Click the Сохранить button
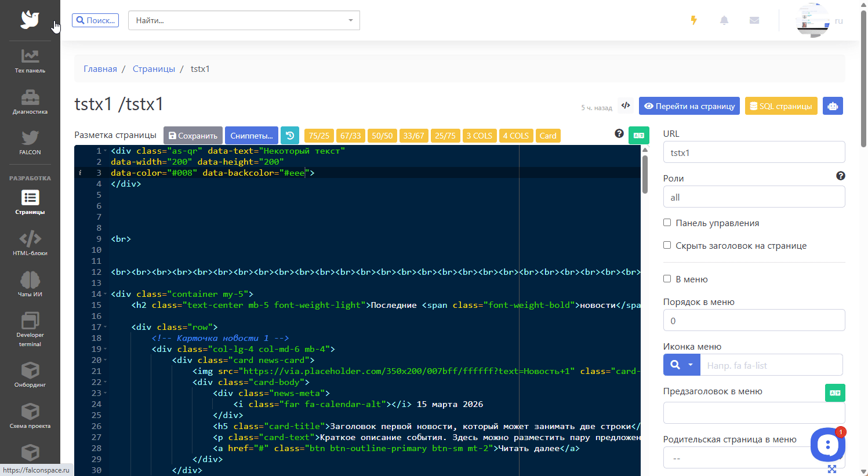Image resolution: width=868 pixels, height=476 pixels. (193, 136)
